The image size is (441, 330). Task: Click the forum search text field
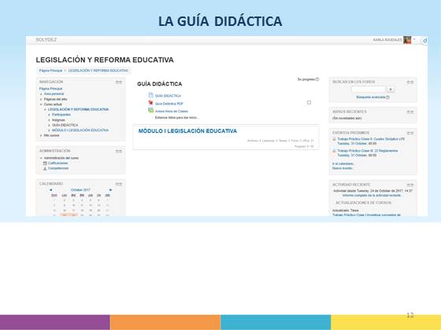pos(369,90)
